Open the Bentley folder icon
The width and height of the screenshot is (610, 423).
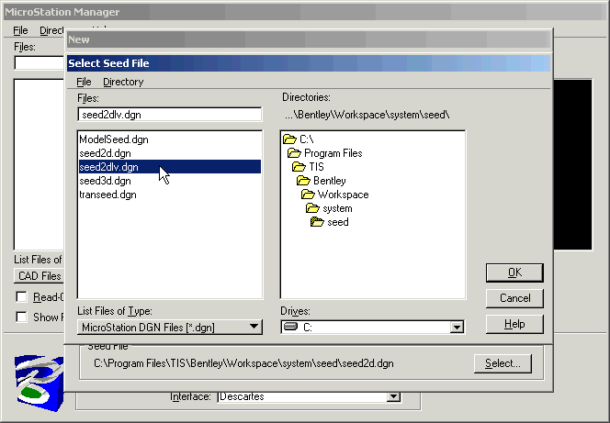coord(303,181)
